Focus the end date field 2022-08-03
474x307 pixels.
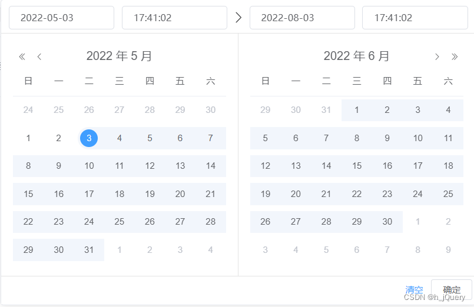tap(302, 18)
